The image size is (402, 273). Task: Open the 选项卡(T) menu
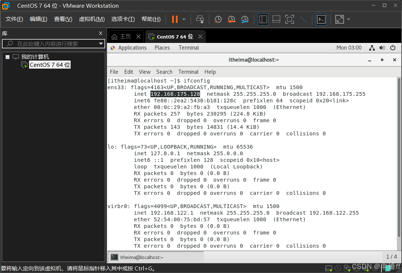pyautogui.click(x=123, y=19)
